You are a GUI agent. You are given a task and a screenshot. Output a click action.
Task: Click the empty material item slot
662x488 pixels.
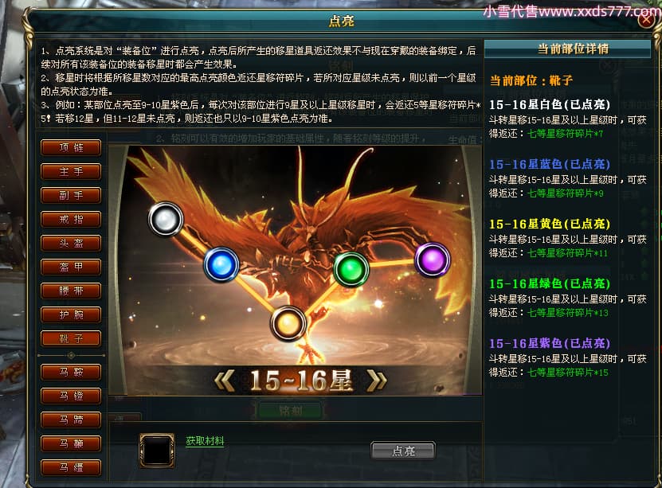(157, 451)
